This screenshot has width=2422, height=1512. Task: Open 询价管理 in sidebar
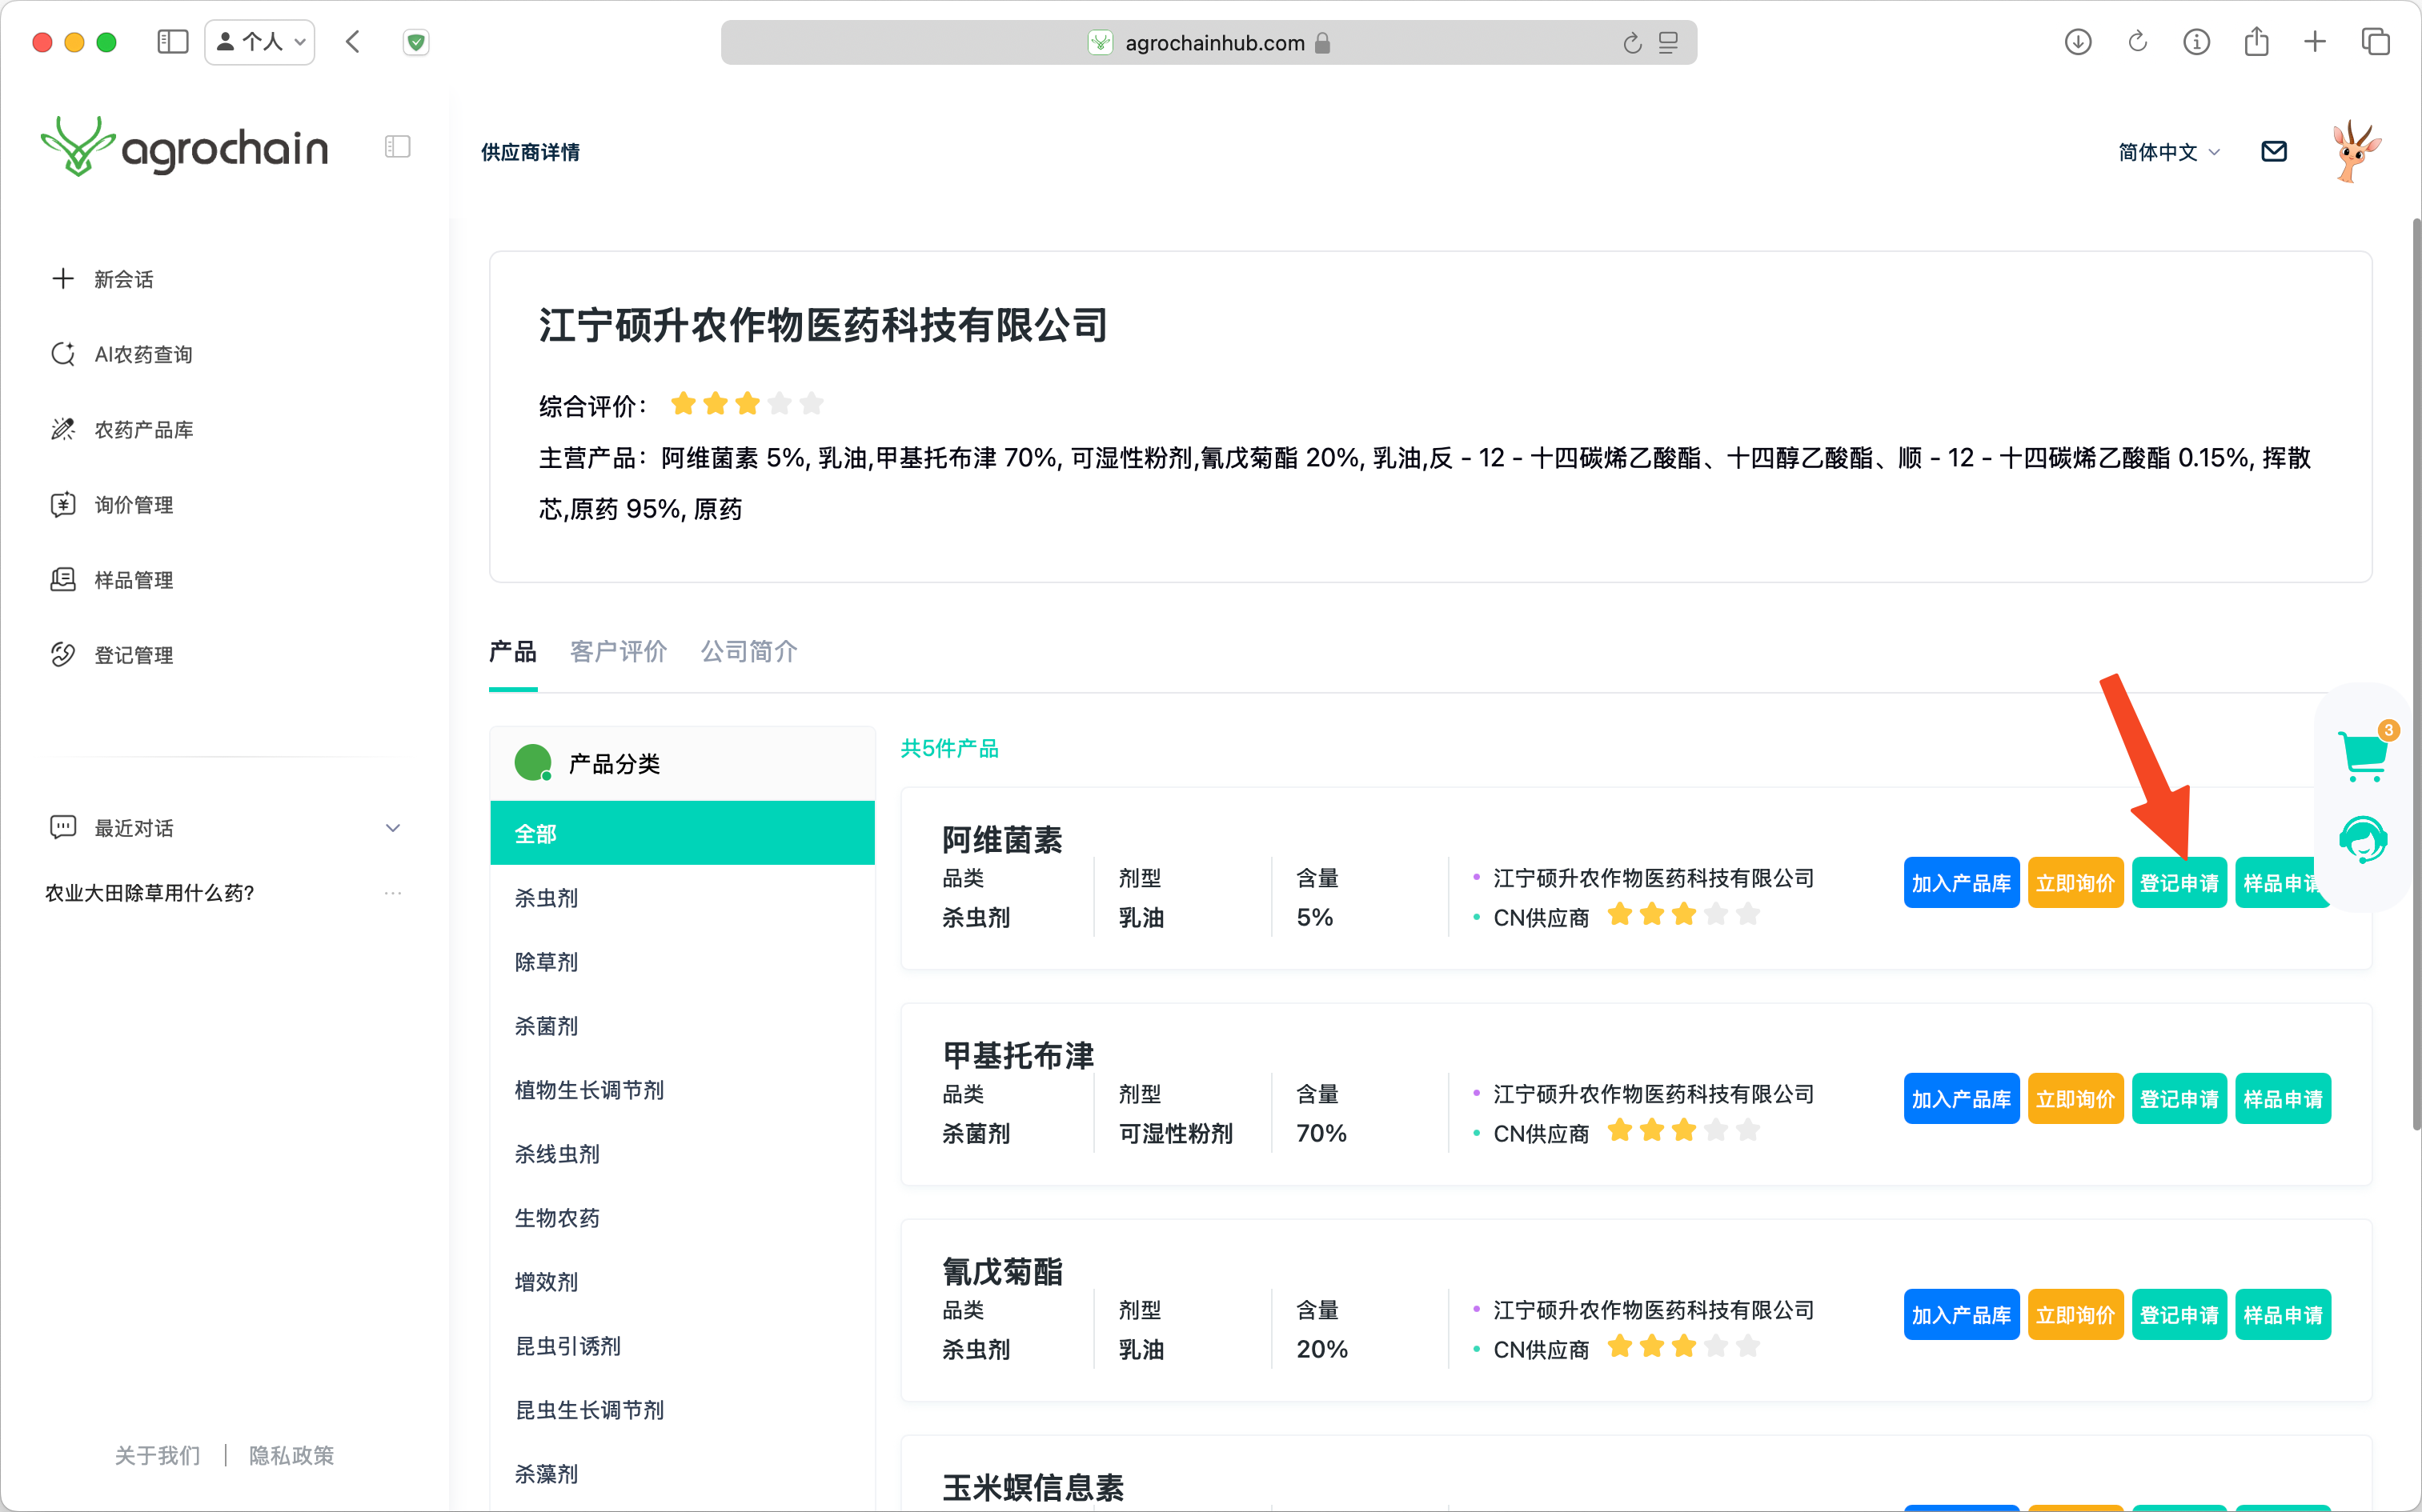pos(133,505)
